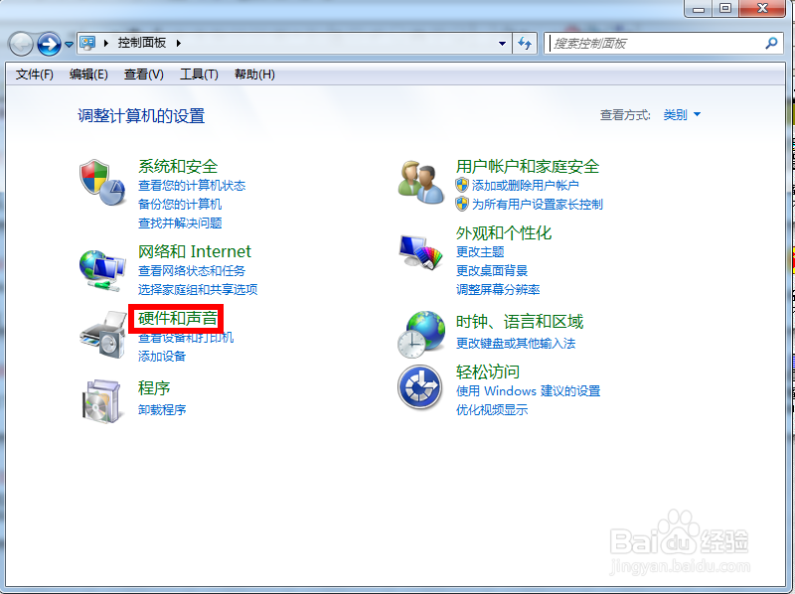The height and width of the screenshot is (594, 795).
Task: Open the 文件(F) menu
Action: pos(35,74)
